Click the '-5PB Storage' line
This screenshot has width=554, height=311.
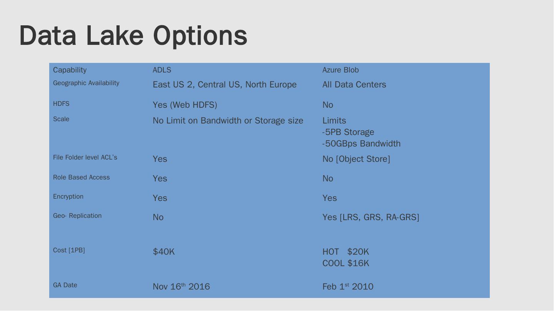[348, 132]
